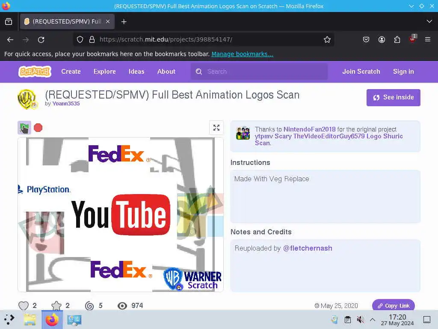Screen dimensions: 438x329
Task: Open clipboard tray icon
Action: pos(347,320)
